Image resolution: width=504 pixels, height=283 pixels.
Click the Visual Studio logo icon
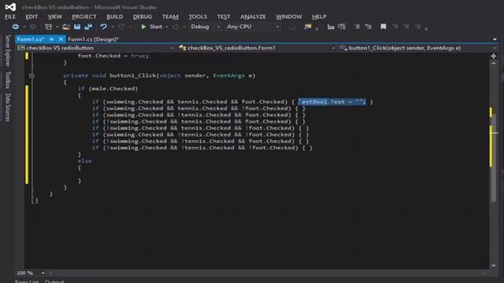pyautogui.click(x=10, y=7)
